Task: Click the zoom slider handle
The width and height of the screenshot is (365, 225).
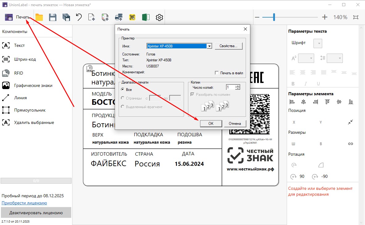Action: (x=273, y=17)
